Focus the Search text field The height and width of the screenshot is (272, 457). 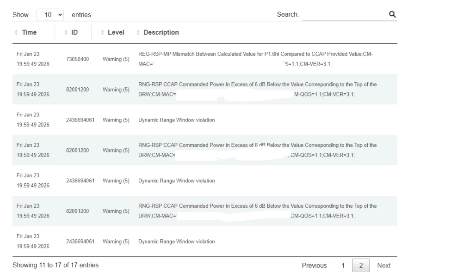(x=344, y=15)
